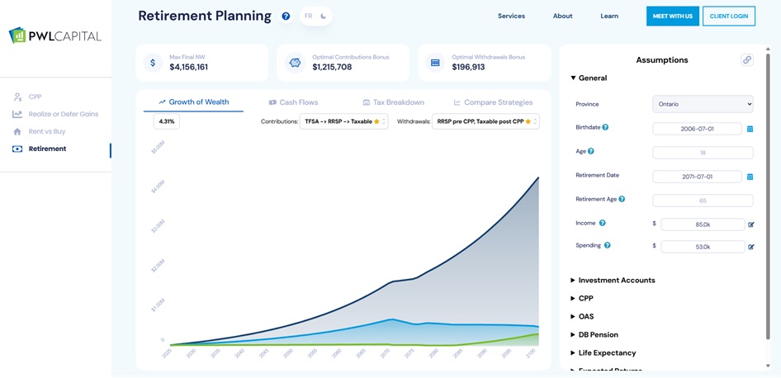The image size is (781, 378).
Task: Open the Retirement Date calendar icon
Action: tap(750, 177)
